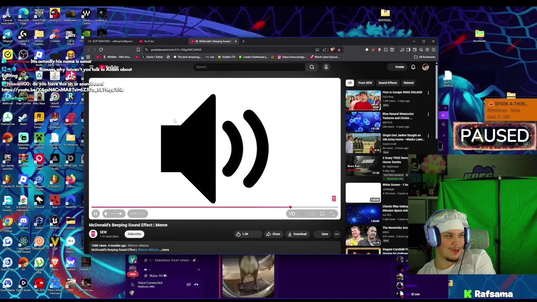Open the Brave Shields lion icon
The width and height of the screenshot is (537, 302).
point(332,49)
